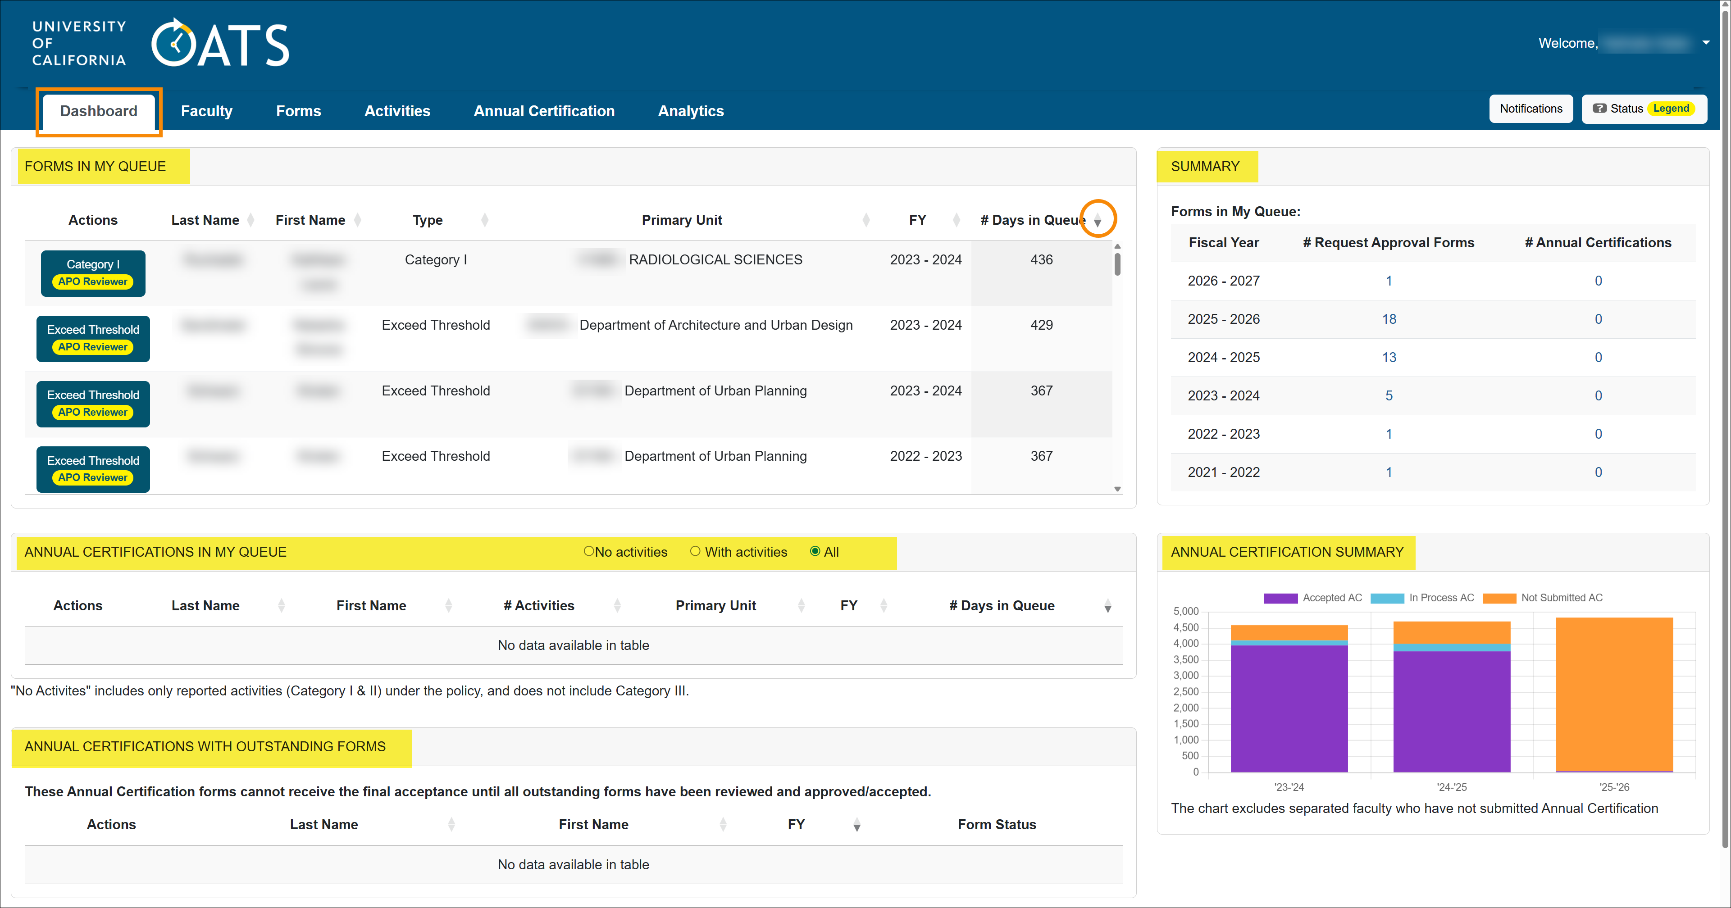Click the sort arrow beside # Activities
Viewport: 1731px width, 908px height.
pyautogui.click(x=618, y=605)
